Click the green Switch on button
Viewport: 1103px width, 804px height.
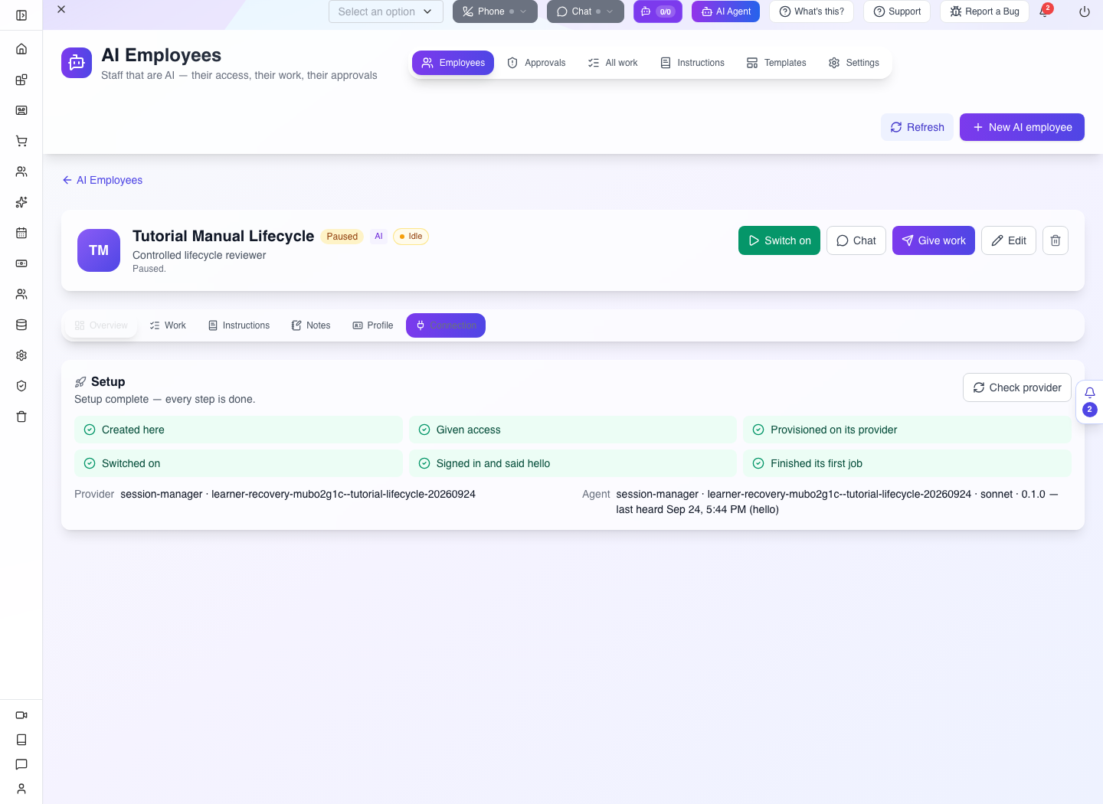click(779, 240)
